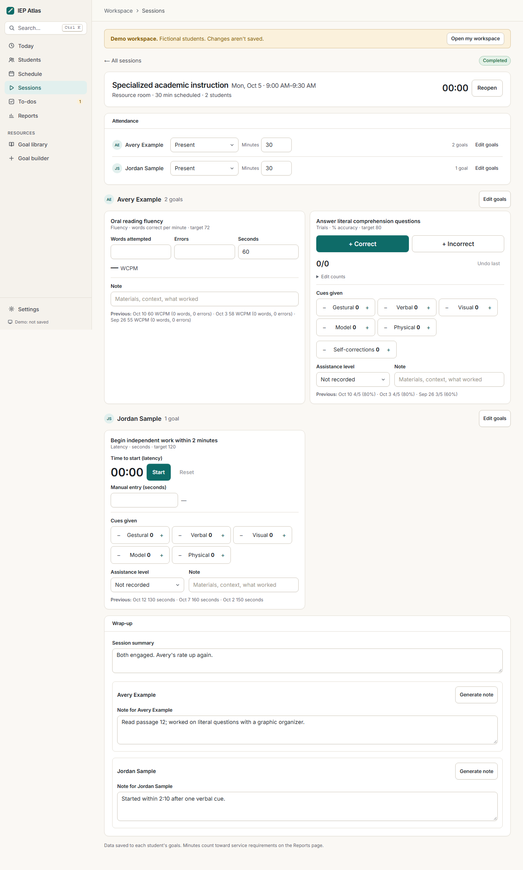Viewport: 523px width, 870px height.
Task: Open the Reports page
Action: click(46, 116)
